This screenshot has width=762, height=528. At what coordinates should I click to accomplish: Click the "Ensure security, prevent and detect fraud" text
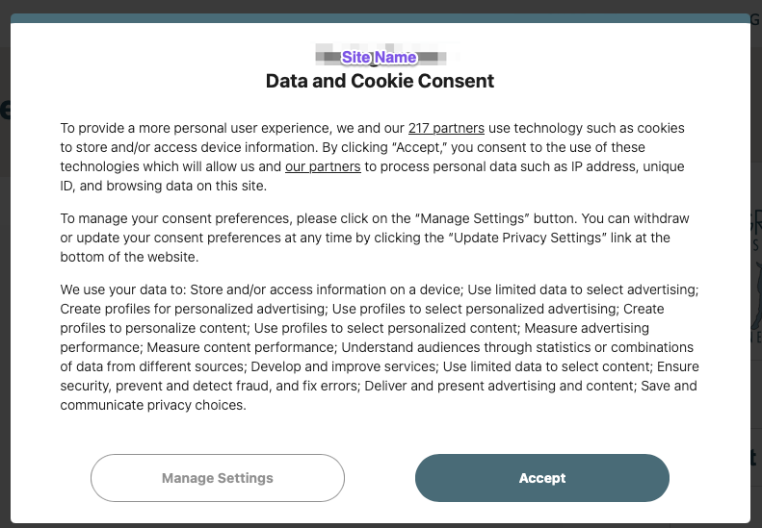point(183,386)
